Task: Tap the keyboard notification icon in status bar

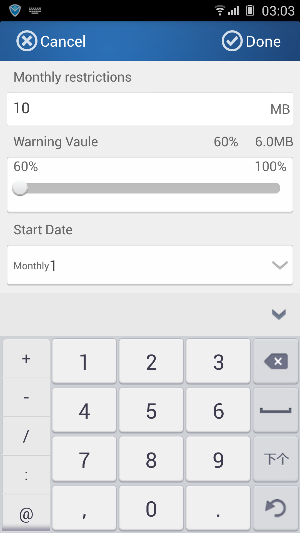Action: point(35,11)
